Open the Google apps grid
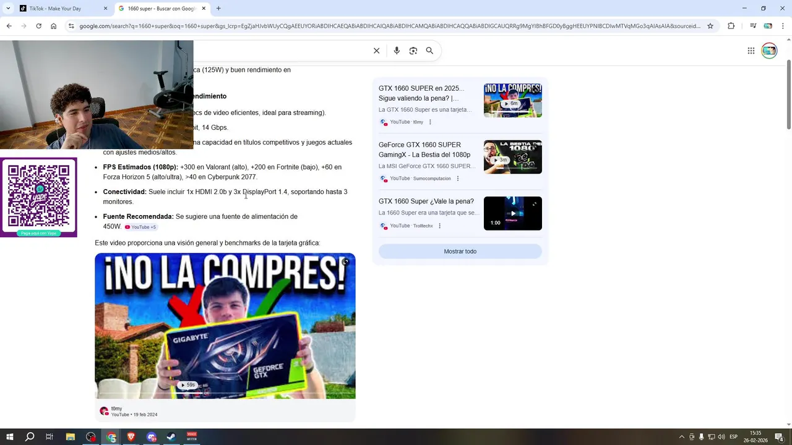The image size is (792, 445). (x=751, y=51)
